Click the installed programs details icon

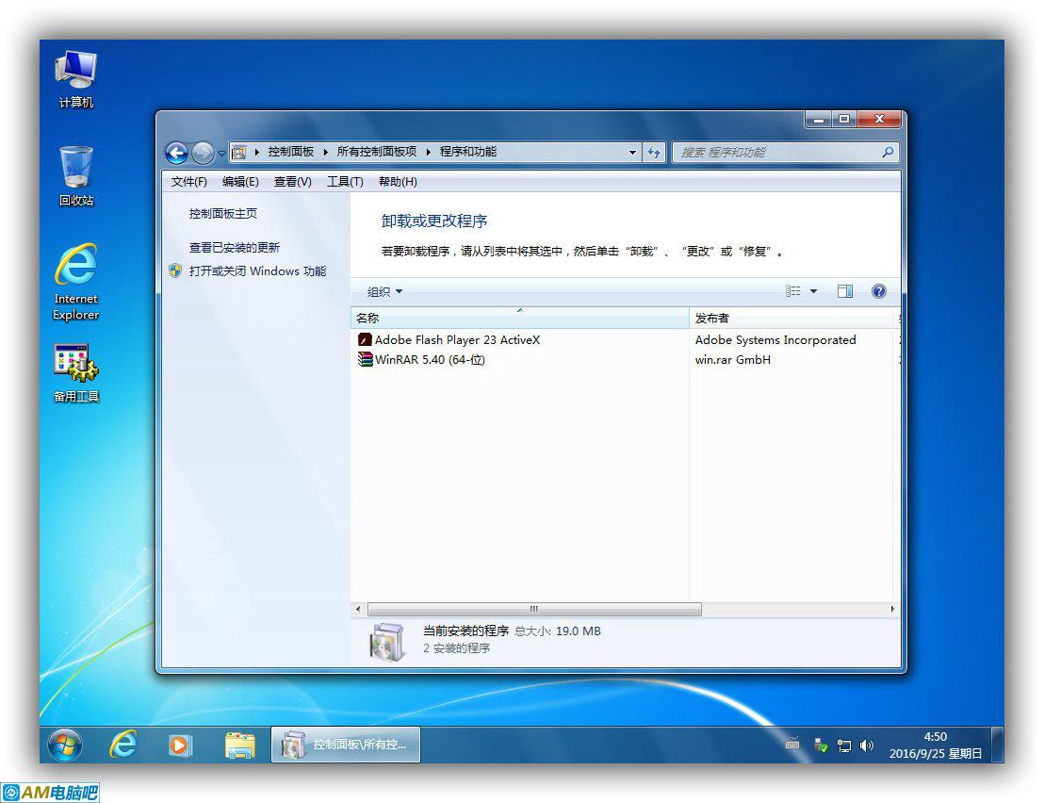(x=387, y=642)
